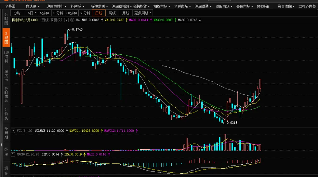Image resolution: width=318 pixels, height=177 pixels.
Task: Click the MACD:0.0116 value
Action: pyautogui.click(x=97, y=155)
